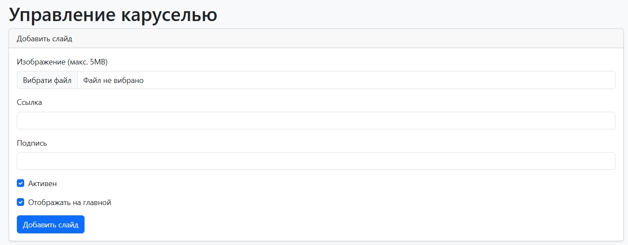628x245 pixels.
Task: Uncheck the Активен checkbox
Action: coord(20,184)
